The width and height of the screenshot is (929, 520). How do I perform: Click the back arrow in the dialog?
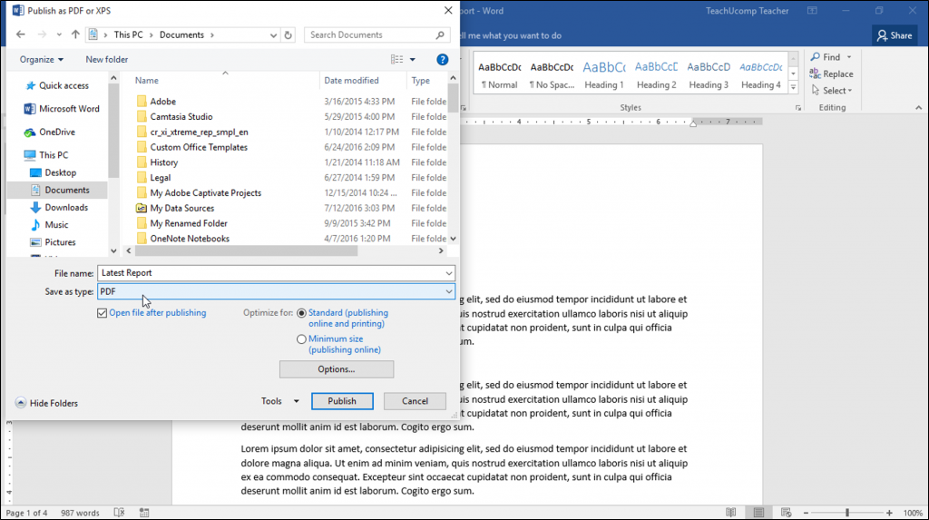point(20,35)
